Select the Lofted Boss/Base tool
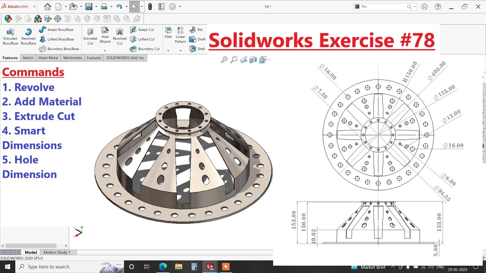This screenshot has width=486, height=273. coord(56,39)
